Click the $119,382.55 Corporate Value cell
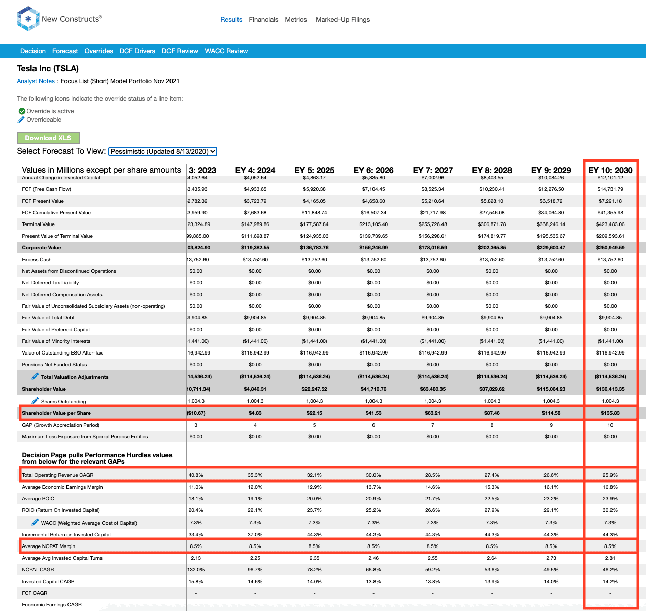The height and width of the screenshot is (611, 646). pos(255,248)
